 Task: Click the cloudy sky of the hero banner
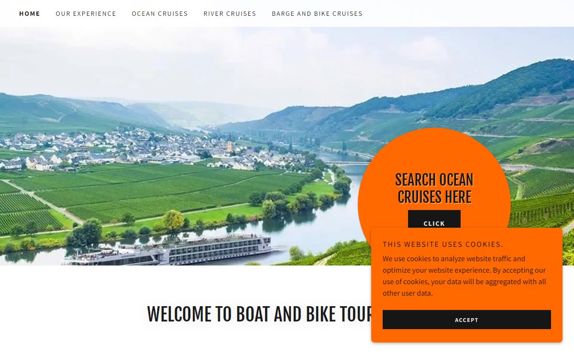[x=239, y=57]
